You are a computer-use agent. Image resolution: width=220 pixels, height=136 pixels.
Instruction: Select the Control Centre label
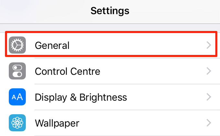[x=67, y=71]
